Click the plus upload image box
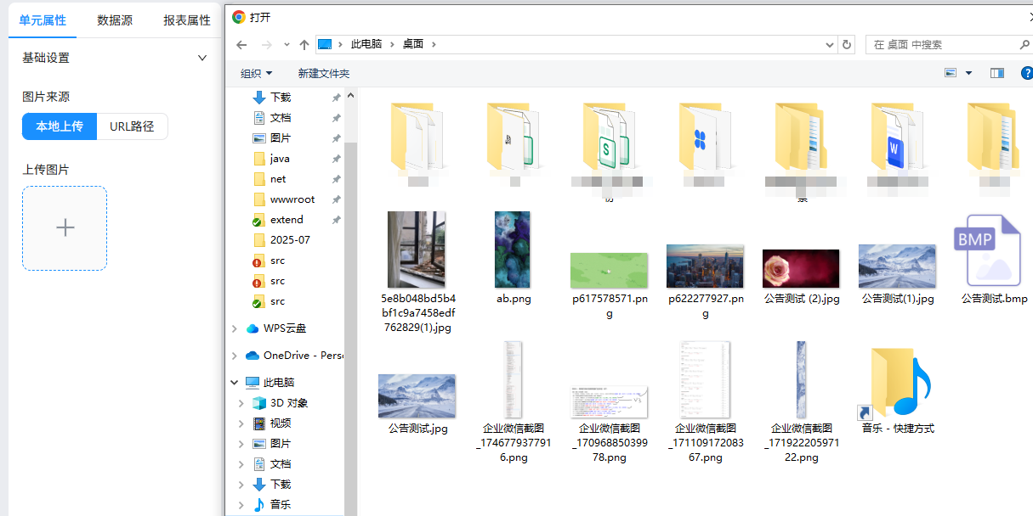1033x516 pixels. (65, 228)
